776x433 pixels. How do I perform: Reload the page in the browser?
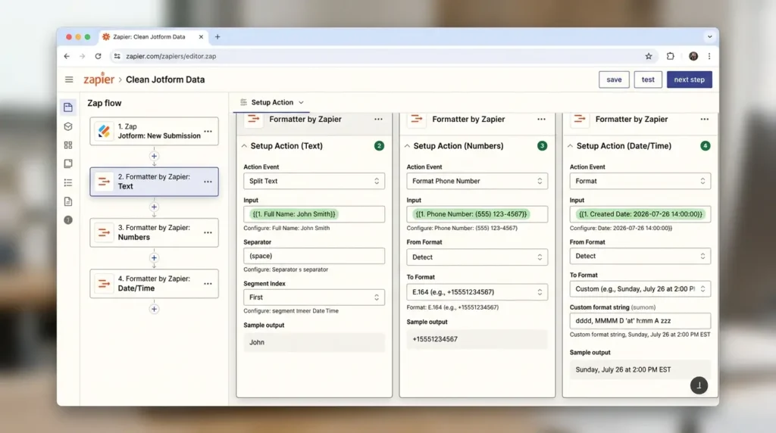[x=98, y=56]
